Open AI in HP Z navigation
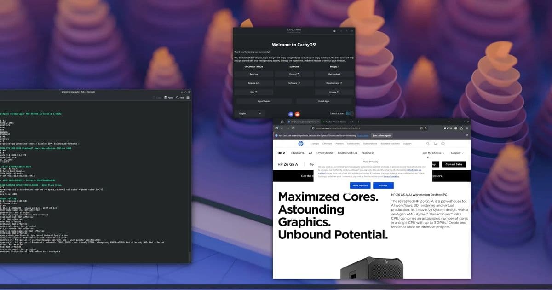Image resolution: width=552 pixels, height=290 pixels. [310, 153]
